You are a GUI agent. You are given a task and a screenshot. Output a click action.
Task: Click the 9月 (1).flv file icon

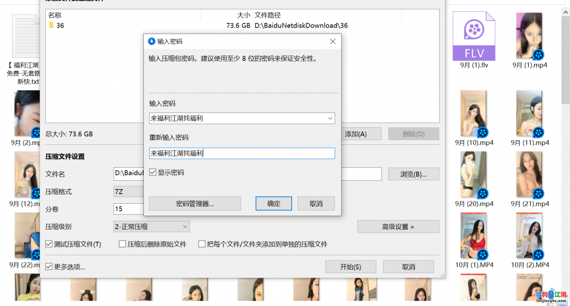coord(474,36)
